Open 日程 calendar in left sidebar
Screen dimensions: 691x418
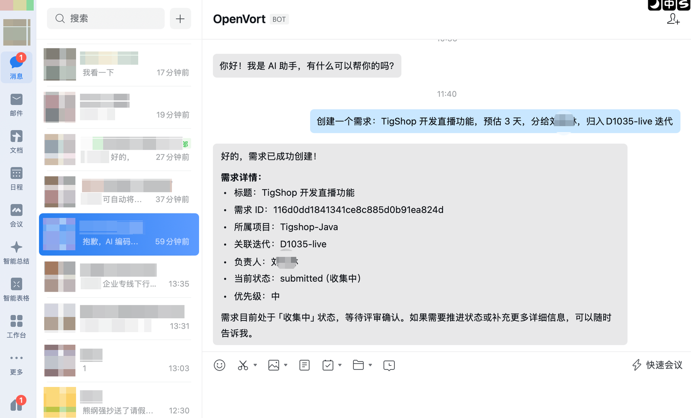click(16, 179)
